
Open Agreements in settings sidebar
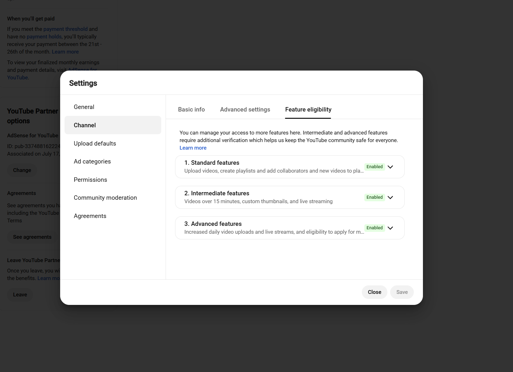coord(113,216)
